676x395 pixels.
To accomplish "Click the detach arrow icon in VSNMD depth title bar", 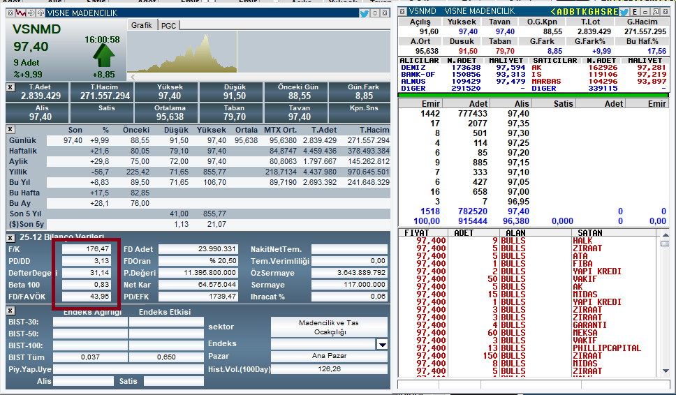I will pos(655,12).
